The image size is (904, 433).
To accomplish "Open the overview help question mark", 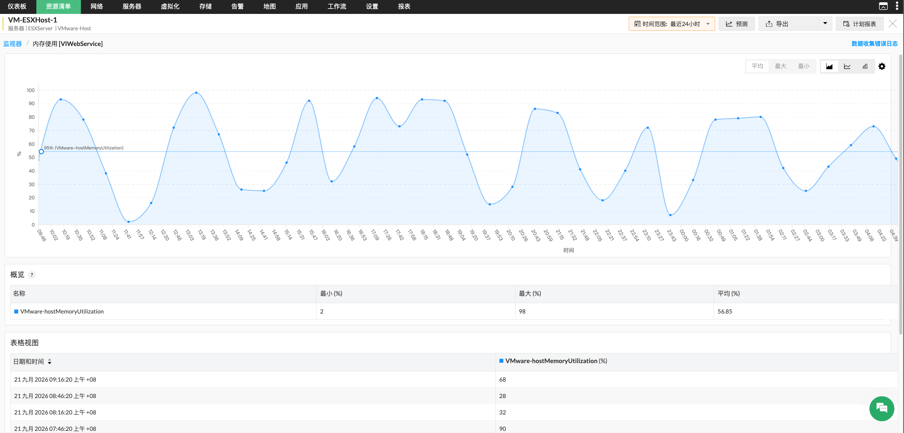I will (x=32, y=275).
